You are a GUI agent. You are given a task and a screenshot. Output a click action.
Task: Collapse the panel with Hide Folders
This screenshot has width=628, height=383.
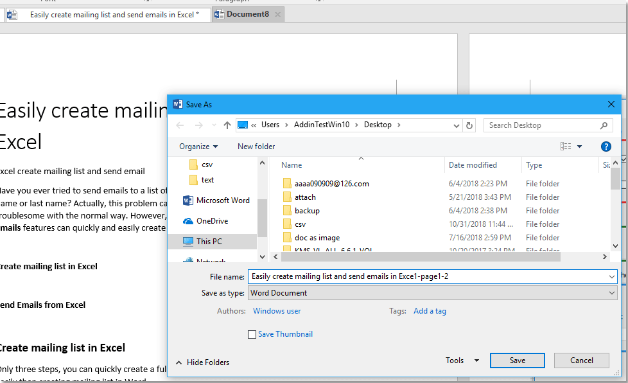click(x=202, y=362)
